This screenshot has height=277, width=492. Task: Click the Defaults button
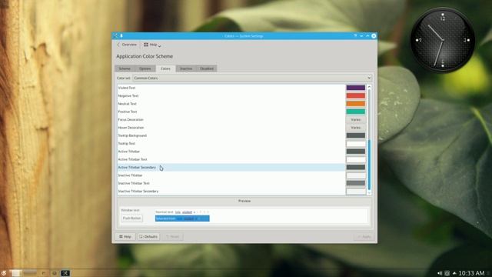pyautogui.click(x=148, y=236)
